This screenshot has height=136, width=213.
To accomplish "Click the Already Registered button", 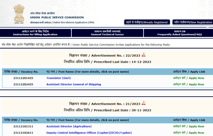I will coord(147,22).
